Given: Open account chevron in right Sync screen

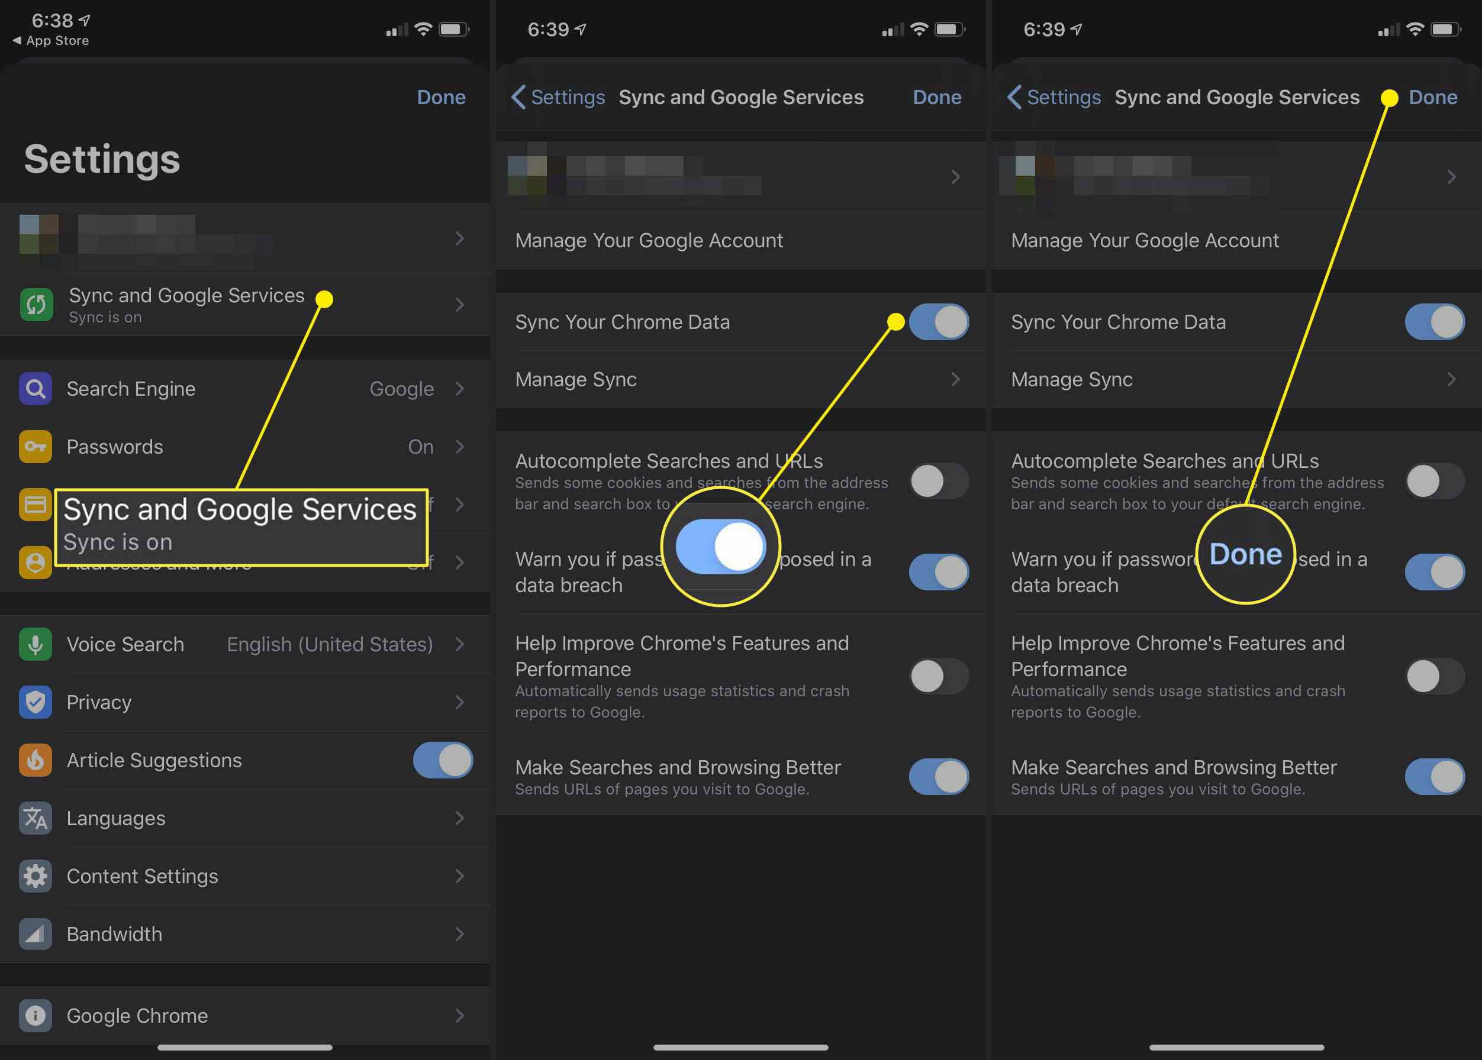Looking at the screenshot, I should tap(1451, 177).
